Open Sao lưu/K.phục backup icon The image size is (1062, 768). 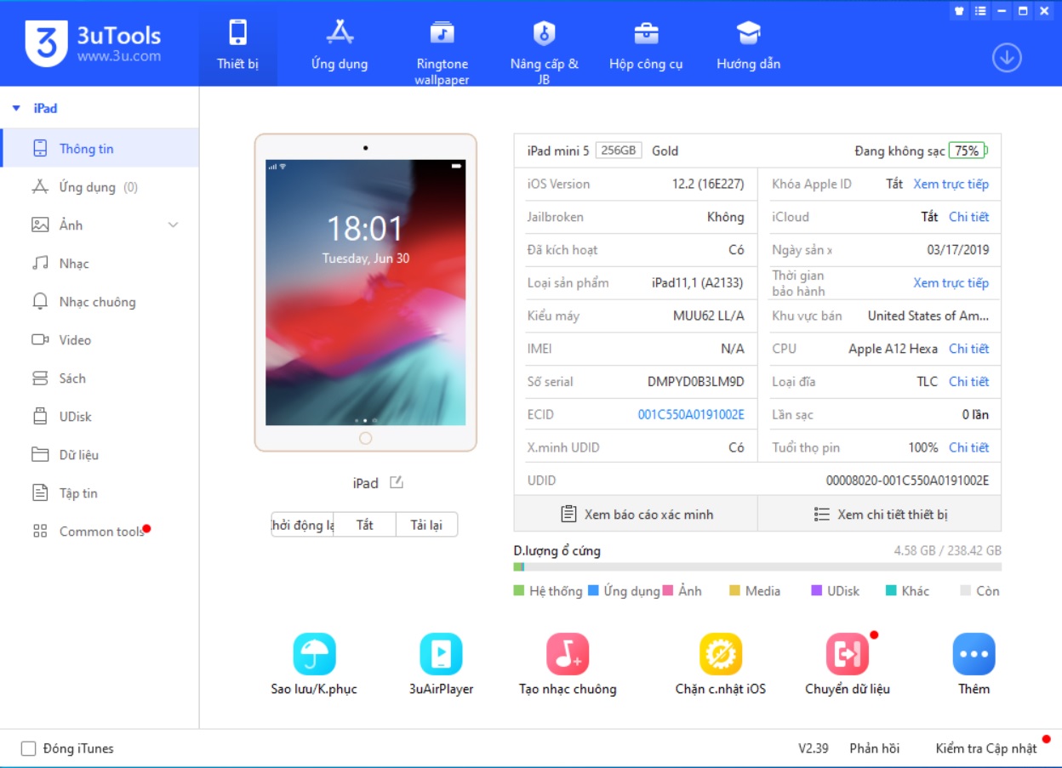point(314,655)
